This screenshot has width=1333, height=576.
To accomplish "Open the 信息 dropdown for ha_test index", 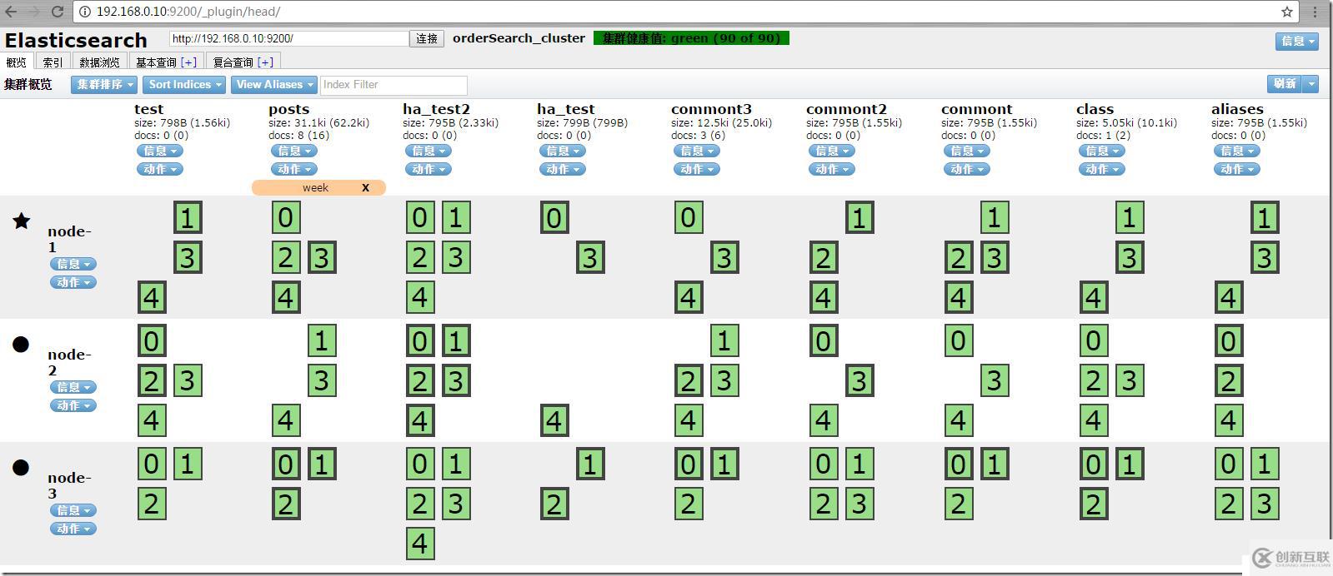I will (563, 151).
